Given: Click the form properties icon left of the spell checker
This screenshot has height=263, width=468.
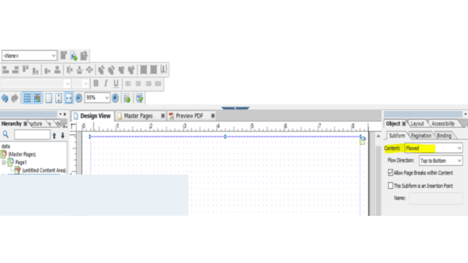Looking at the screenshot, I should (x=127, y=98).
